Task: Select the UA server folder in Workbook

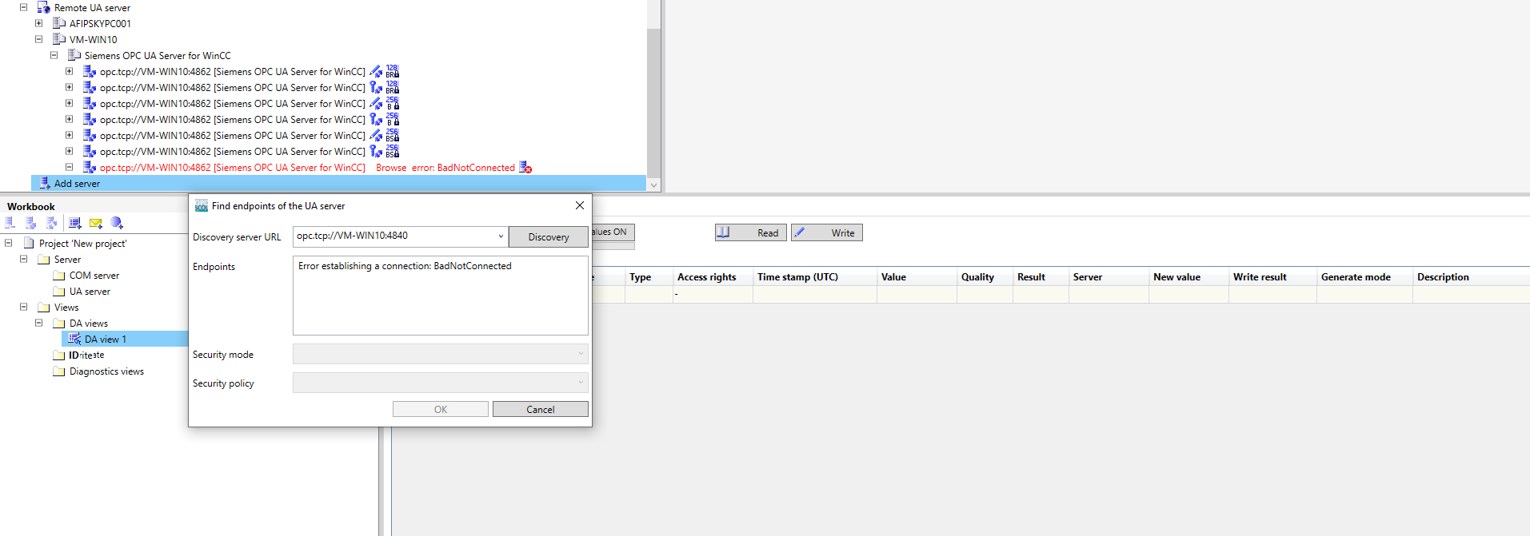Action: (x=90, y=291)
